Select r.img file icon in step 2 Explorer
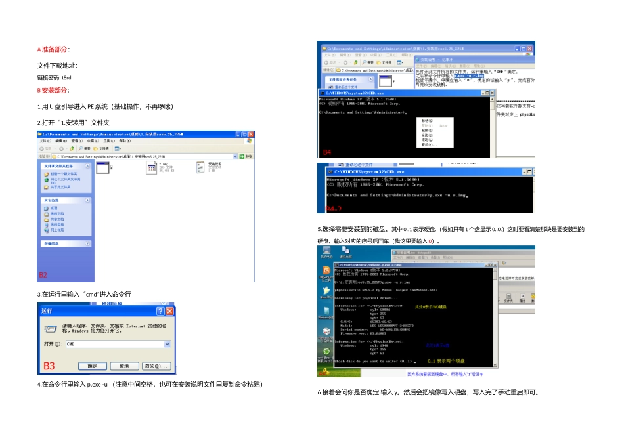This screenshot has width=624, height=441. [151, 168]
